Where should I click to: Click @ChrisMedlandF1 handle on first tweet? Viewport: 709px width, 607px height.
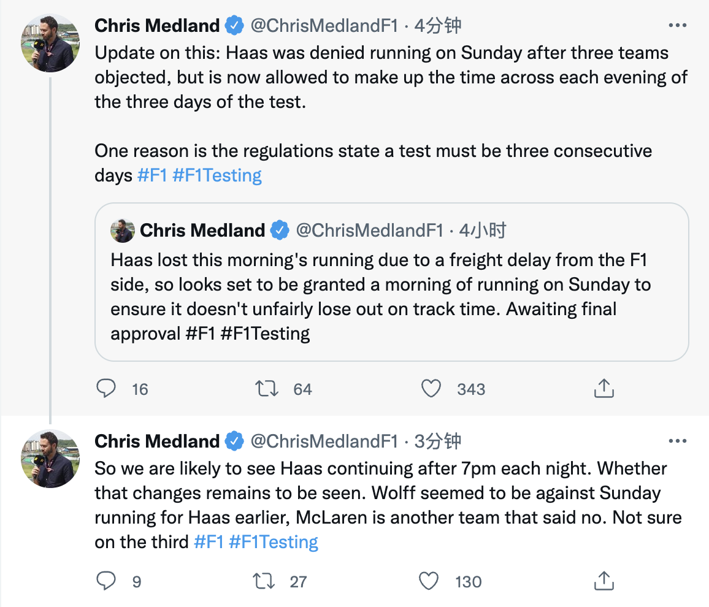click(x=324, y=26)
